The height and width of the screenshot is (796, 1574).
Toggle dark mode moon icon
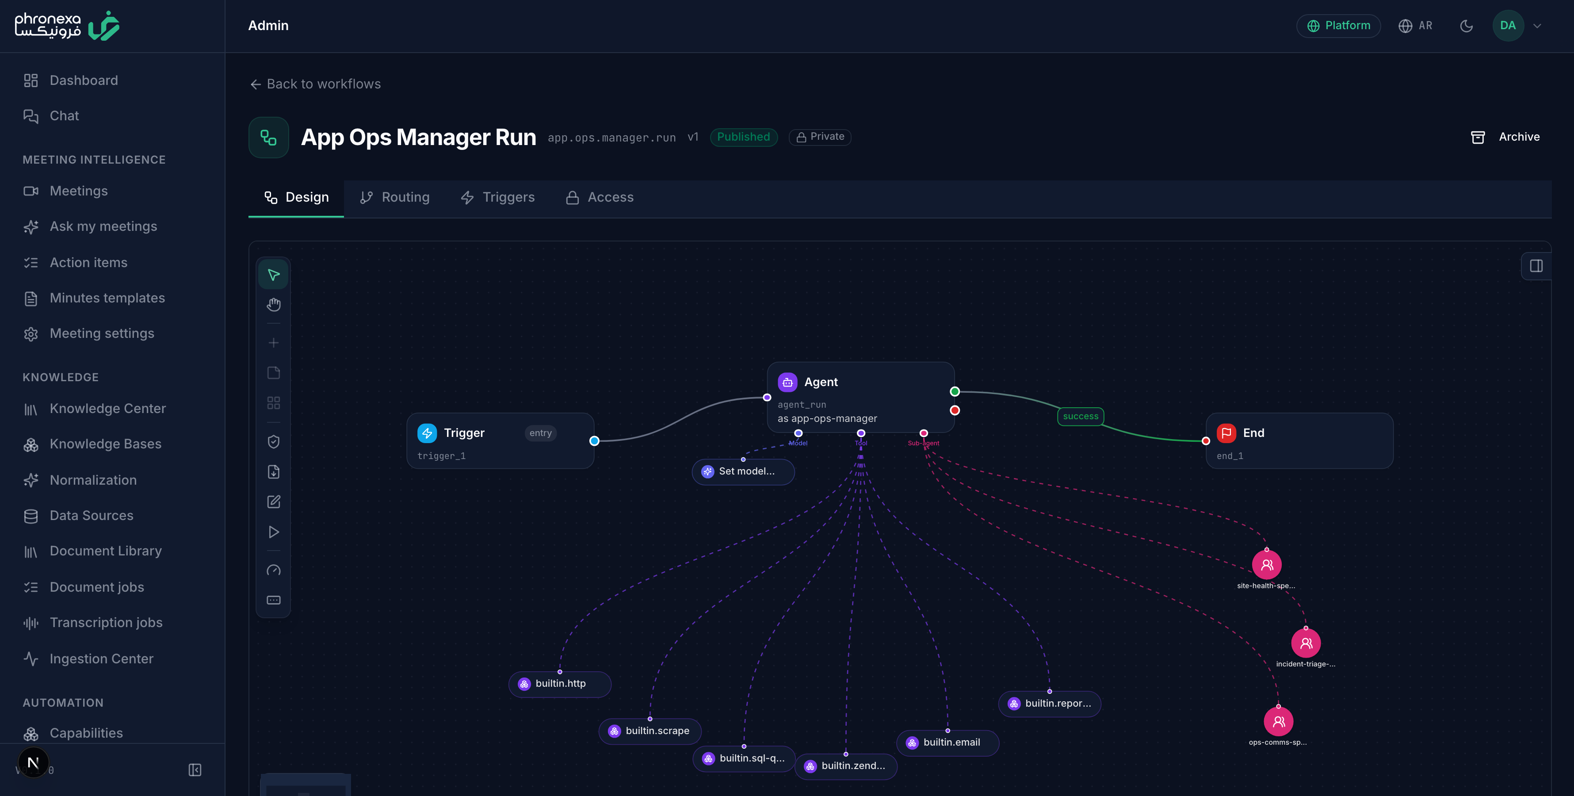pyautogui.click(x=1466, y=26)
